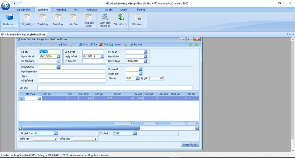This screenshot has width=295, height=158.
Task: Reload data with the Nạp icon
Action: click(84, 45)
